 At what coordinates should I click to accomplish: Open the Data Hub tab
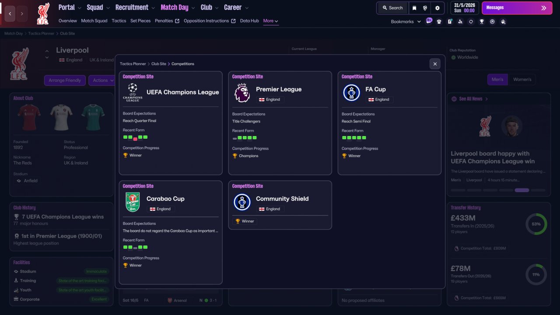click(x=249, y=21)
